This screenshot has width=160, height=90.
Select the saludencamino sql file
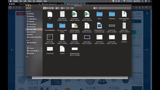pyautogui.click(x=99, y=25)
